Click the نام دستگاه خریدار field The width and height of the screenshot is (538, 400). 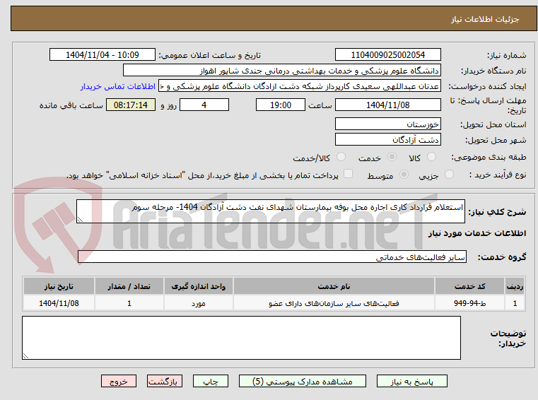pos(281,71)
